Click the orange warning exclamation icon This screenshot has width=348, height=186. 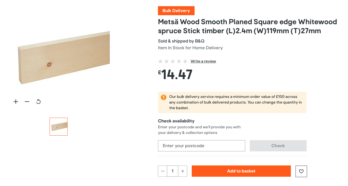[x=163, y=97]
